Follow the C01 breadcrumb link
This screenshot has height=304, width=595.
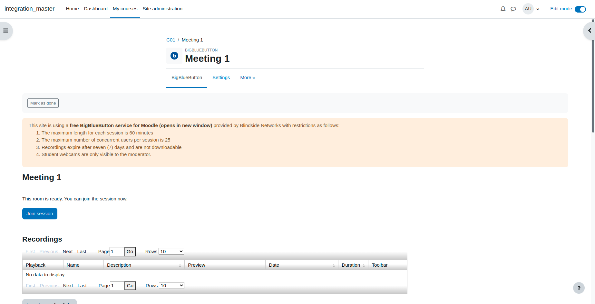[x=171, y=40]
